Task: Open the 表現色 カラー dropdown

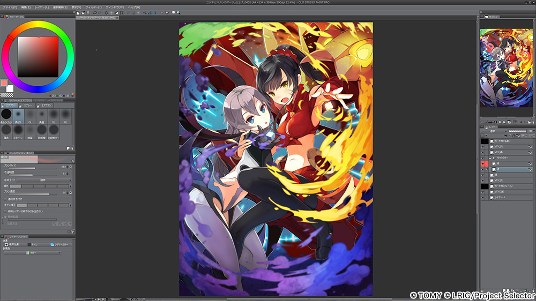Action: point(32,253)
